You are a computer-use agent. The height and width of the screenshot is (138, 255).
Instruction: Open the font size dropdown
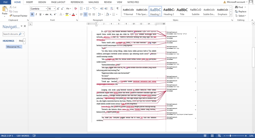[x=54, y=9]
